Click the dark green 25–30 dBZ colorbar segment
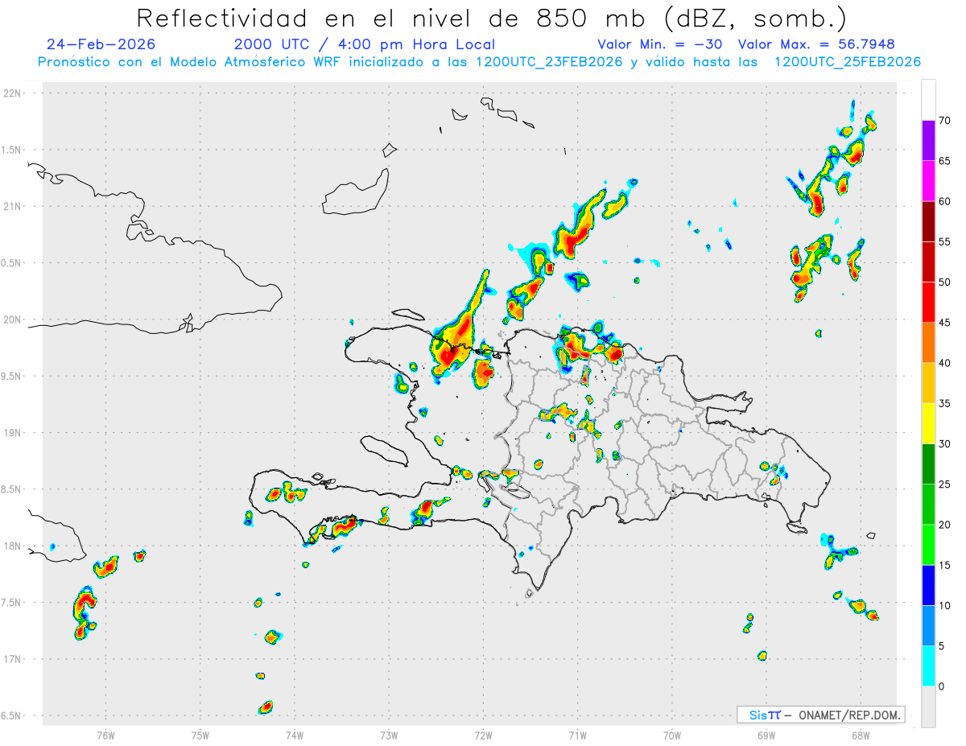The width and height of the screenshot is (966, 746). [928, 464]
